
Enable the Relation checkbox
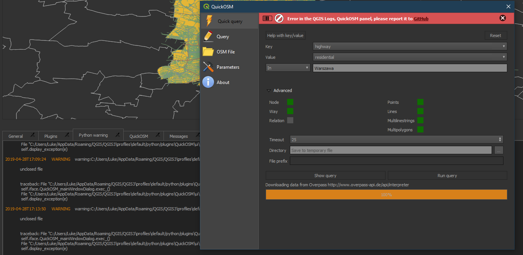[x=290, y=120]
